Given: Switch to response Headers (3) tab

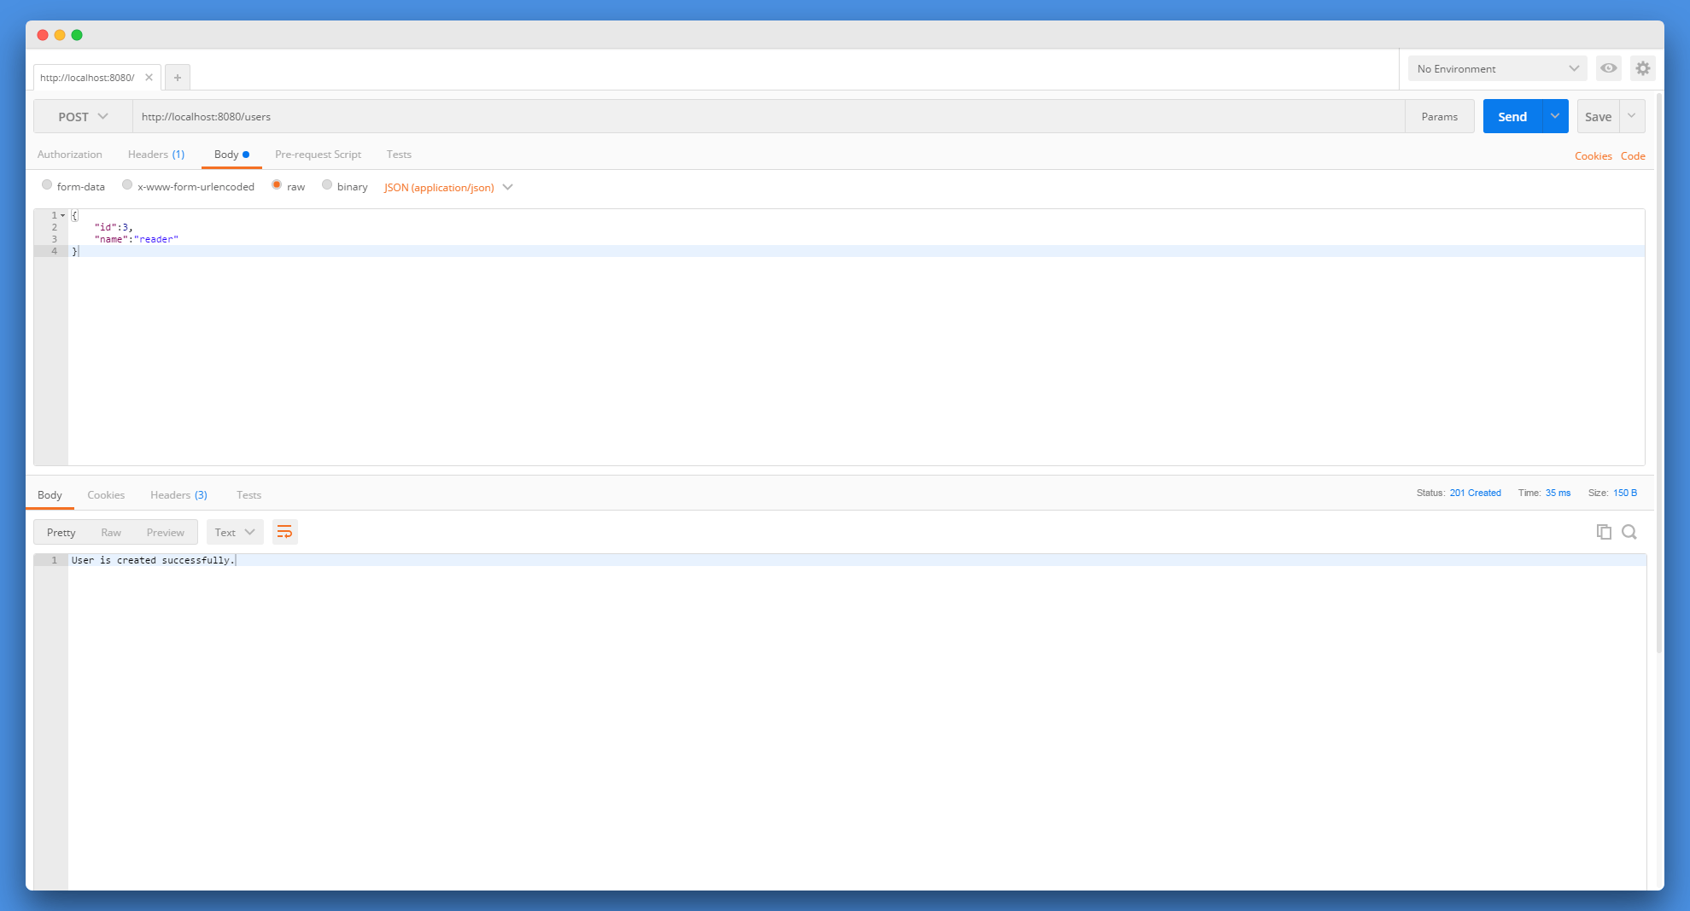Looking at the screenshot, I should 178,495.
